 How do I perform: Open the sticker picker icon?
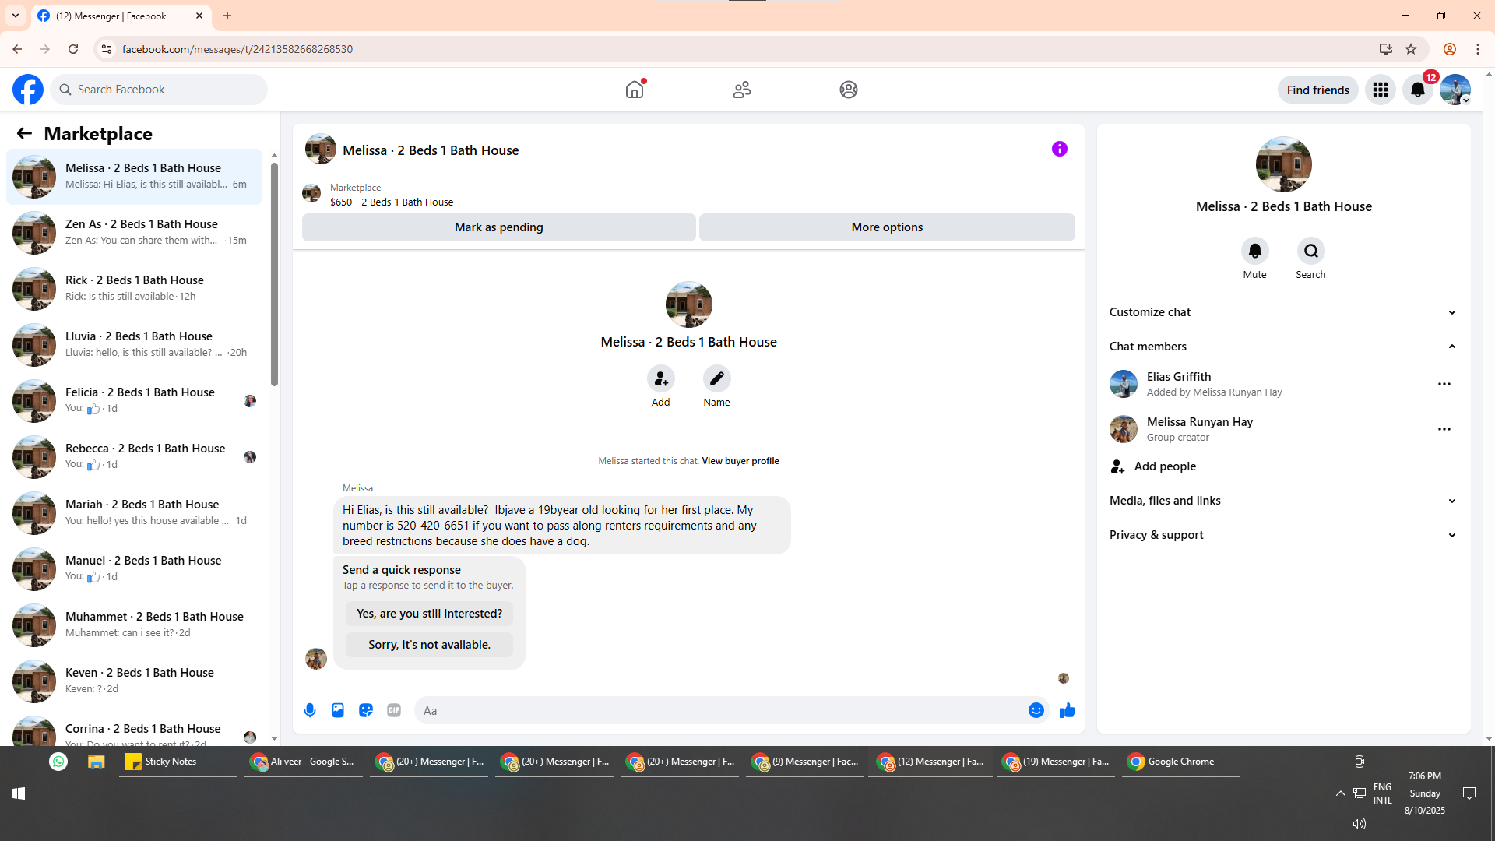[x=366, y=710]
